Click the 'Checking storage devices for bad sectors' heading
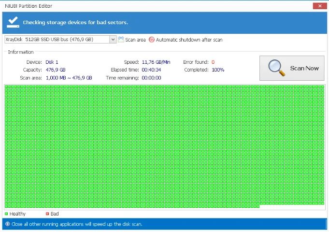The height and width of the screenshot is (232, 329). [x=75, y=22]
